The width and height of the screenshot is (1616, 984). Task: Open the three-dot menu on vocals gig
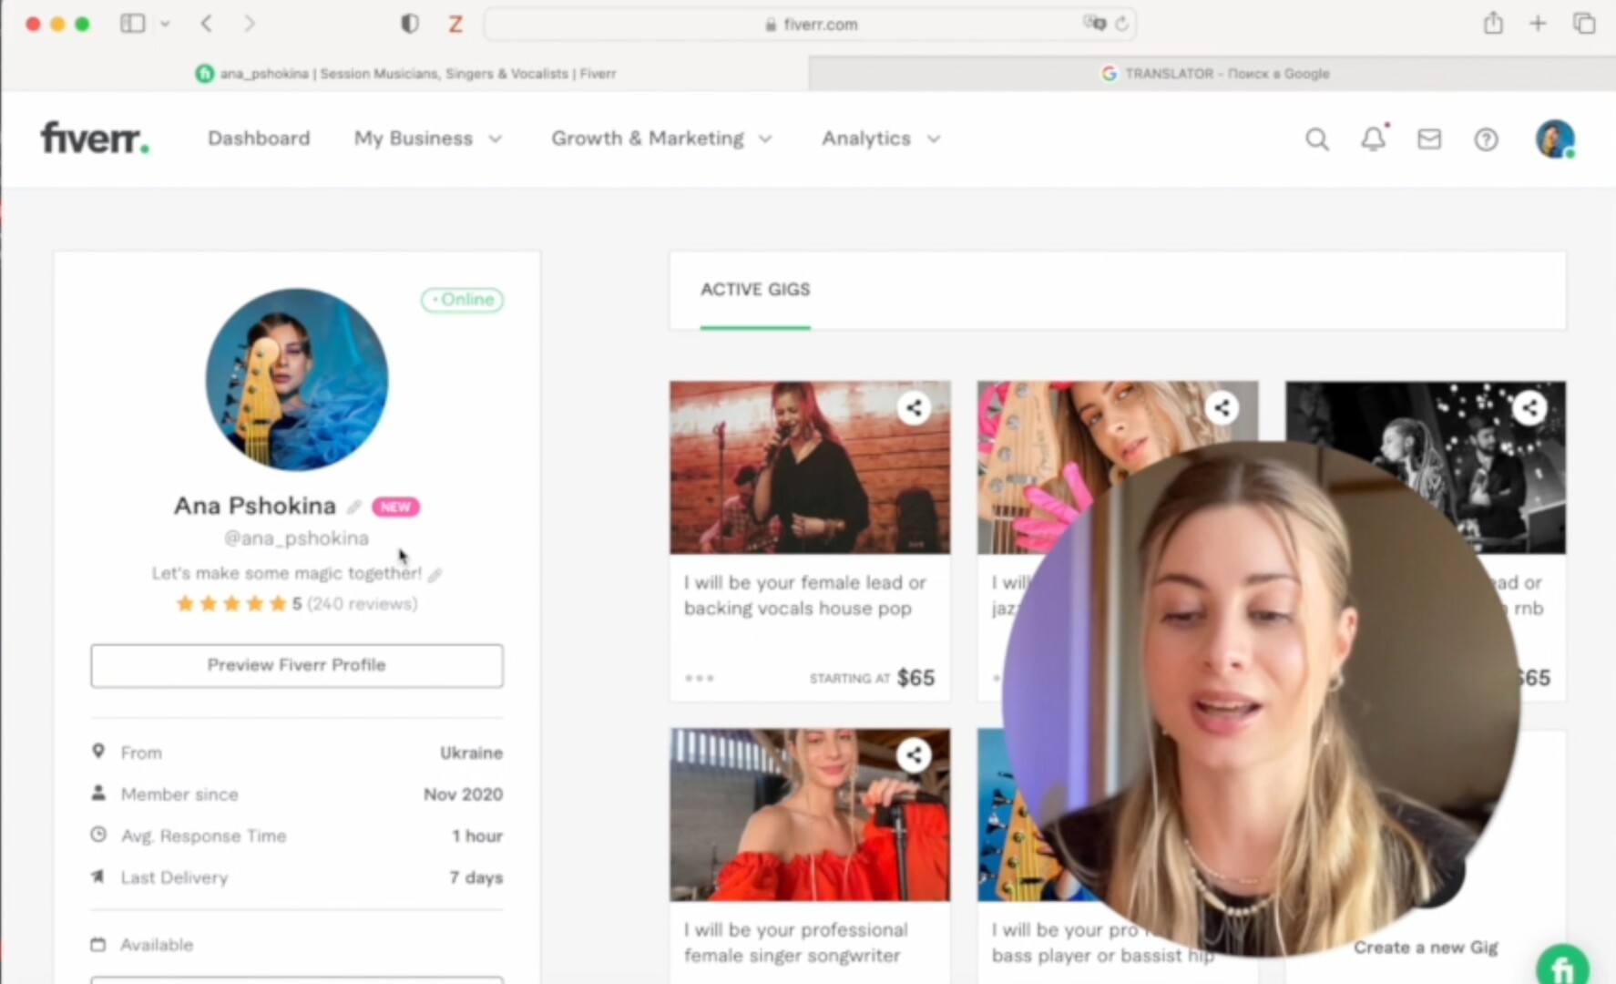[x=700, y=678]
